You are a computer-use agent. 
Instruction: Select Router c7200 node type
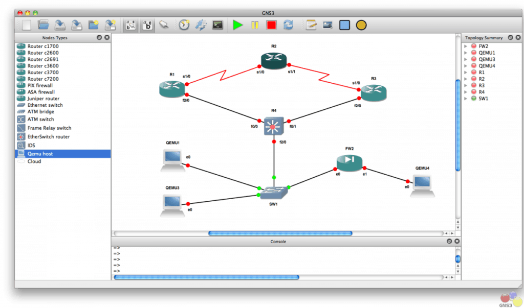tap(43, 79)
